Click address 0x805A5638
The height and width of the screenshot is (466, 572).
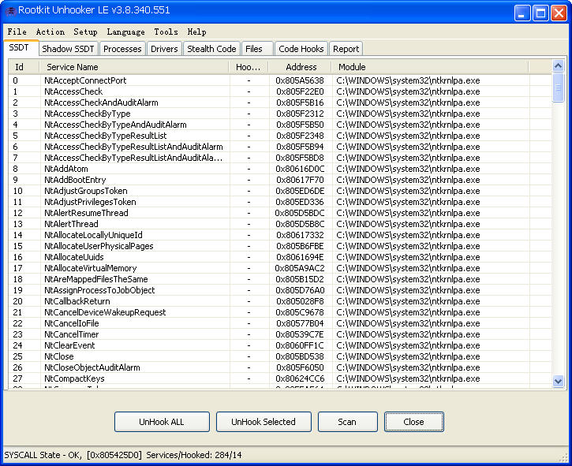(x=300, y=80)
